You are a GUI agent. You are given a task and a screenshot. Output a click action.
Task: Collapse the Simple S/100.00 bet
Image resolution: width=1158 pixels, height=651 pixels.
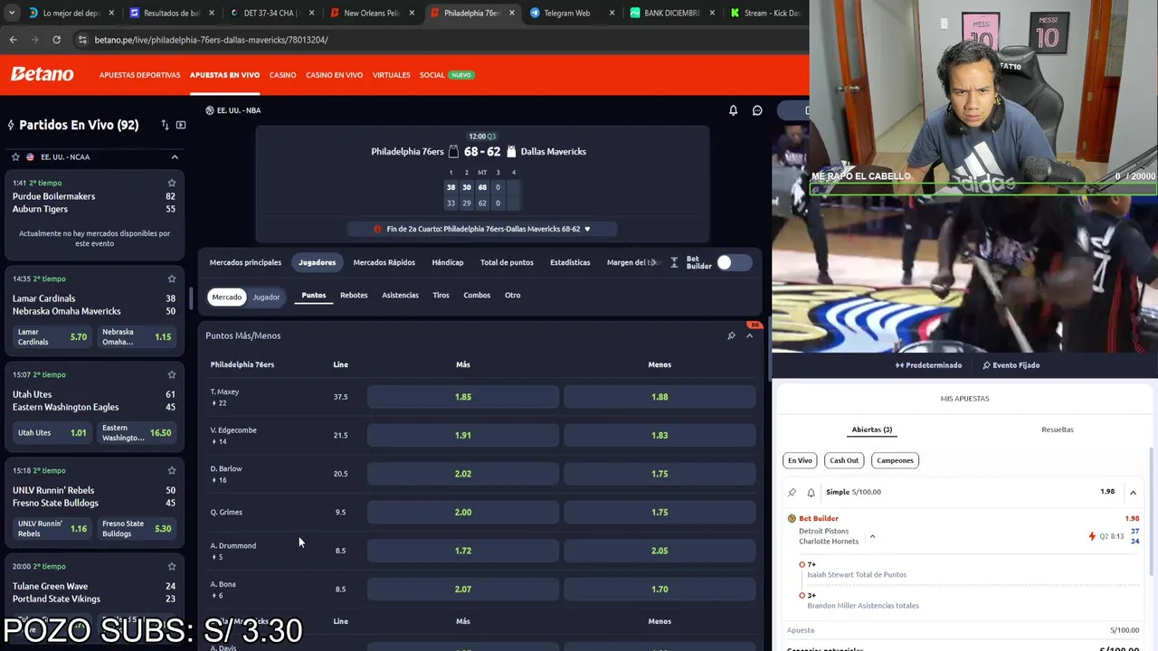pyautogui.click(x=1133, y=492)
